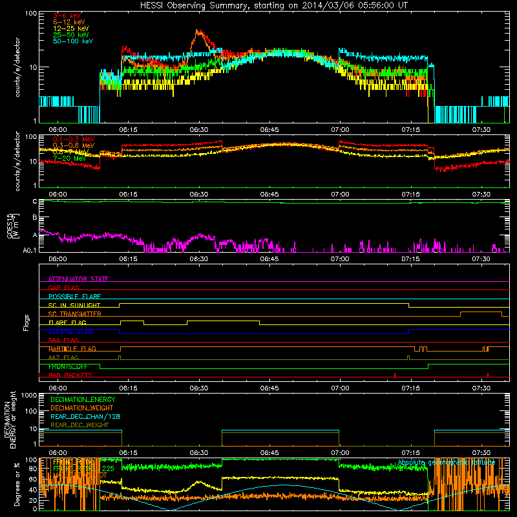Select the 50-100 keV legend label
Viewport: 517px width, 517px height.
click(x=73, y=41)
